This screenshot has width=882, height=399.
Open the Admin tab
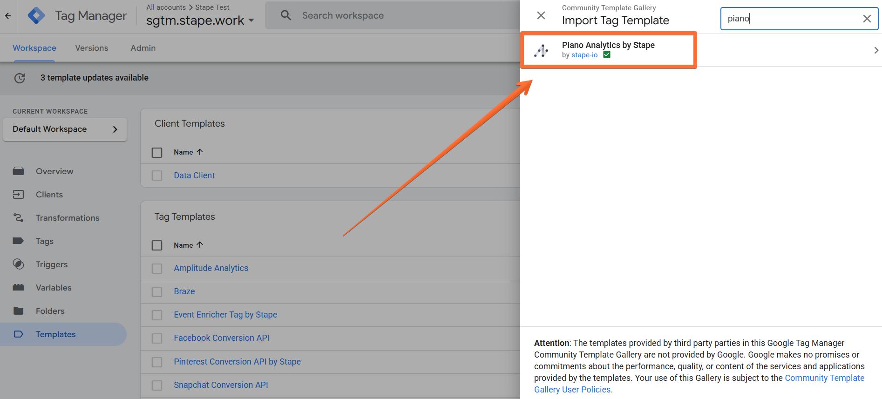coord(143,48)
